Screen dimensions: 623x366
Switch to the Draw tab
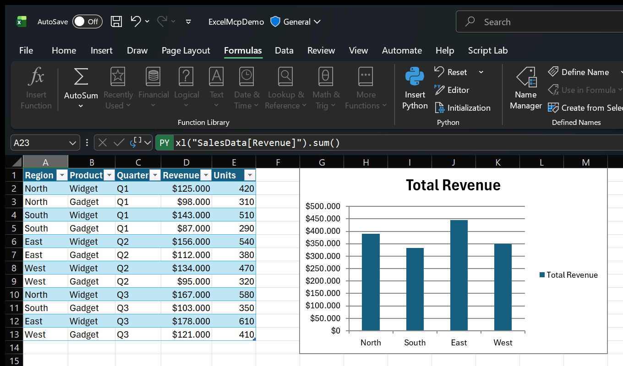pos(137,50)
